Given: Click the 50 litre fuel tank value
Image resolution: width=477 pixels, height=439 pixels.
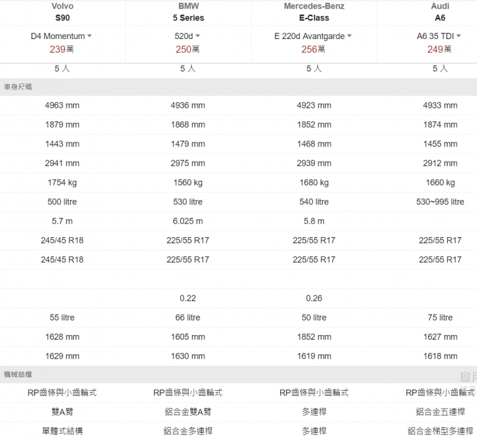Looking at the screenshot, I should point(314,318).
